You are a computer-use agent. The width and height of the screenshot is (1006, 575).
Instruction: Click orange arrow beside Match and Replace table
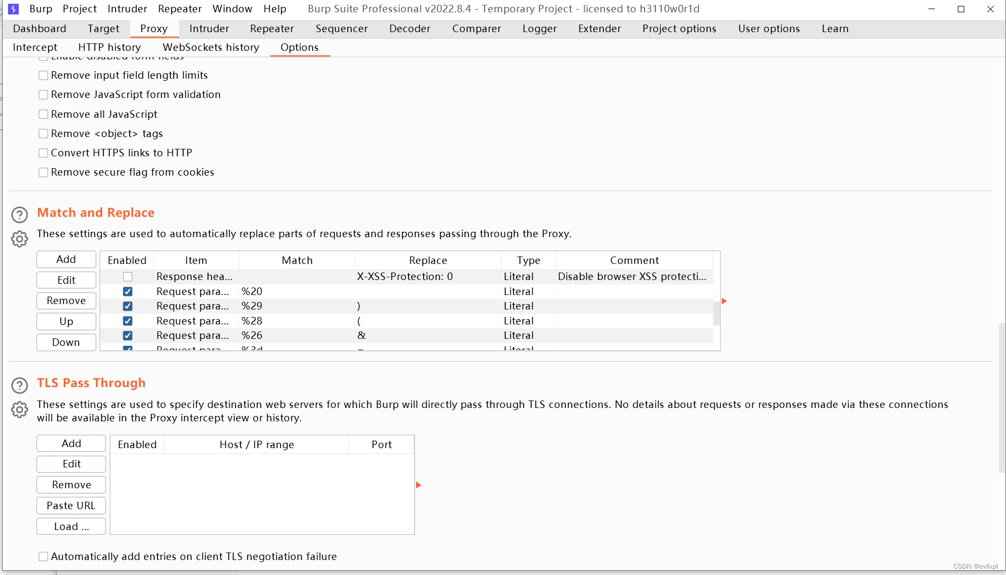[724, 301]
